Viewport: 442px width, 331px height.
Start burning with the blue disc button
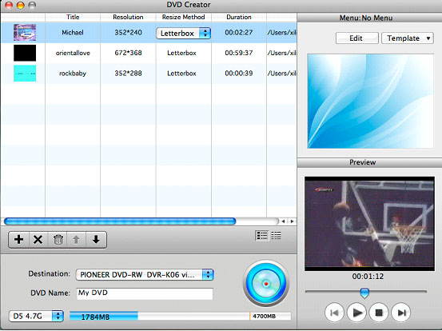tap(266, 283)
